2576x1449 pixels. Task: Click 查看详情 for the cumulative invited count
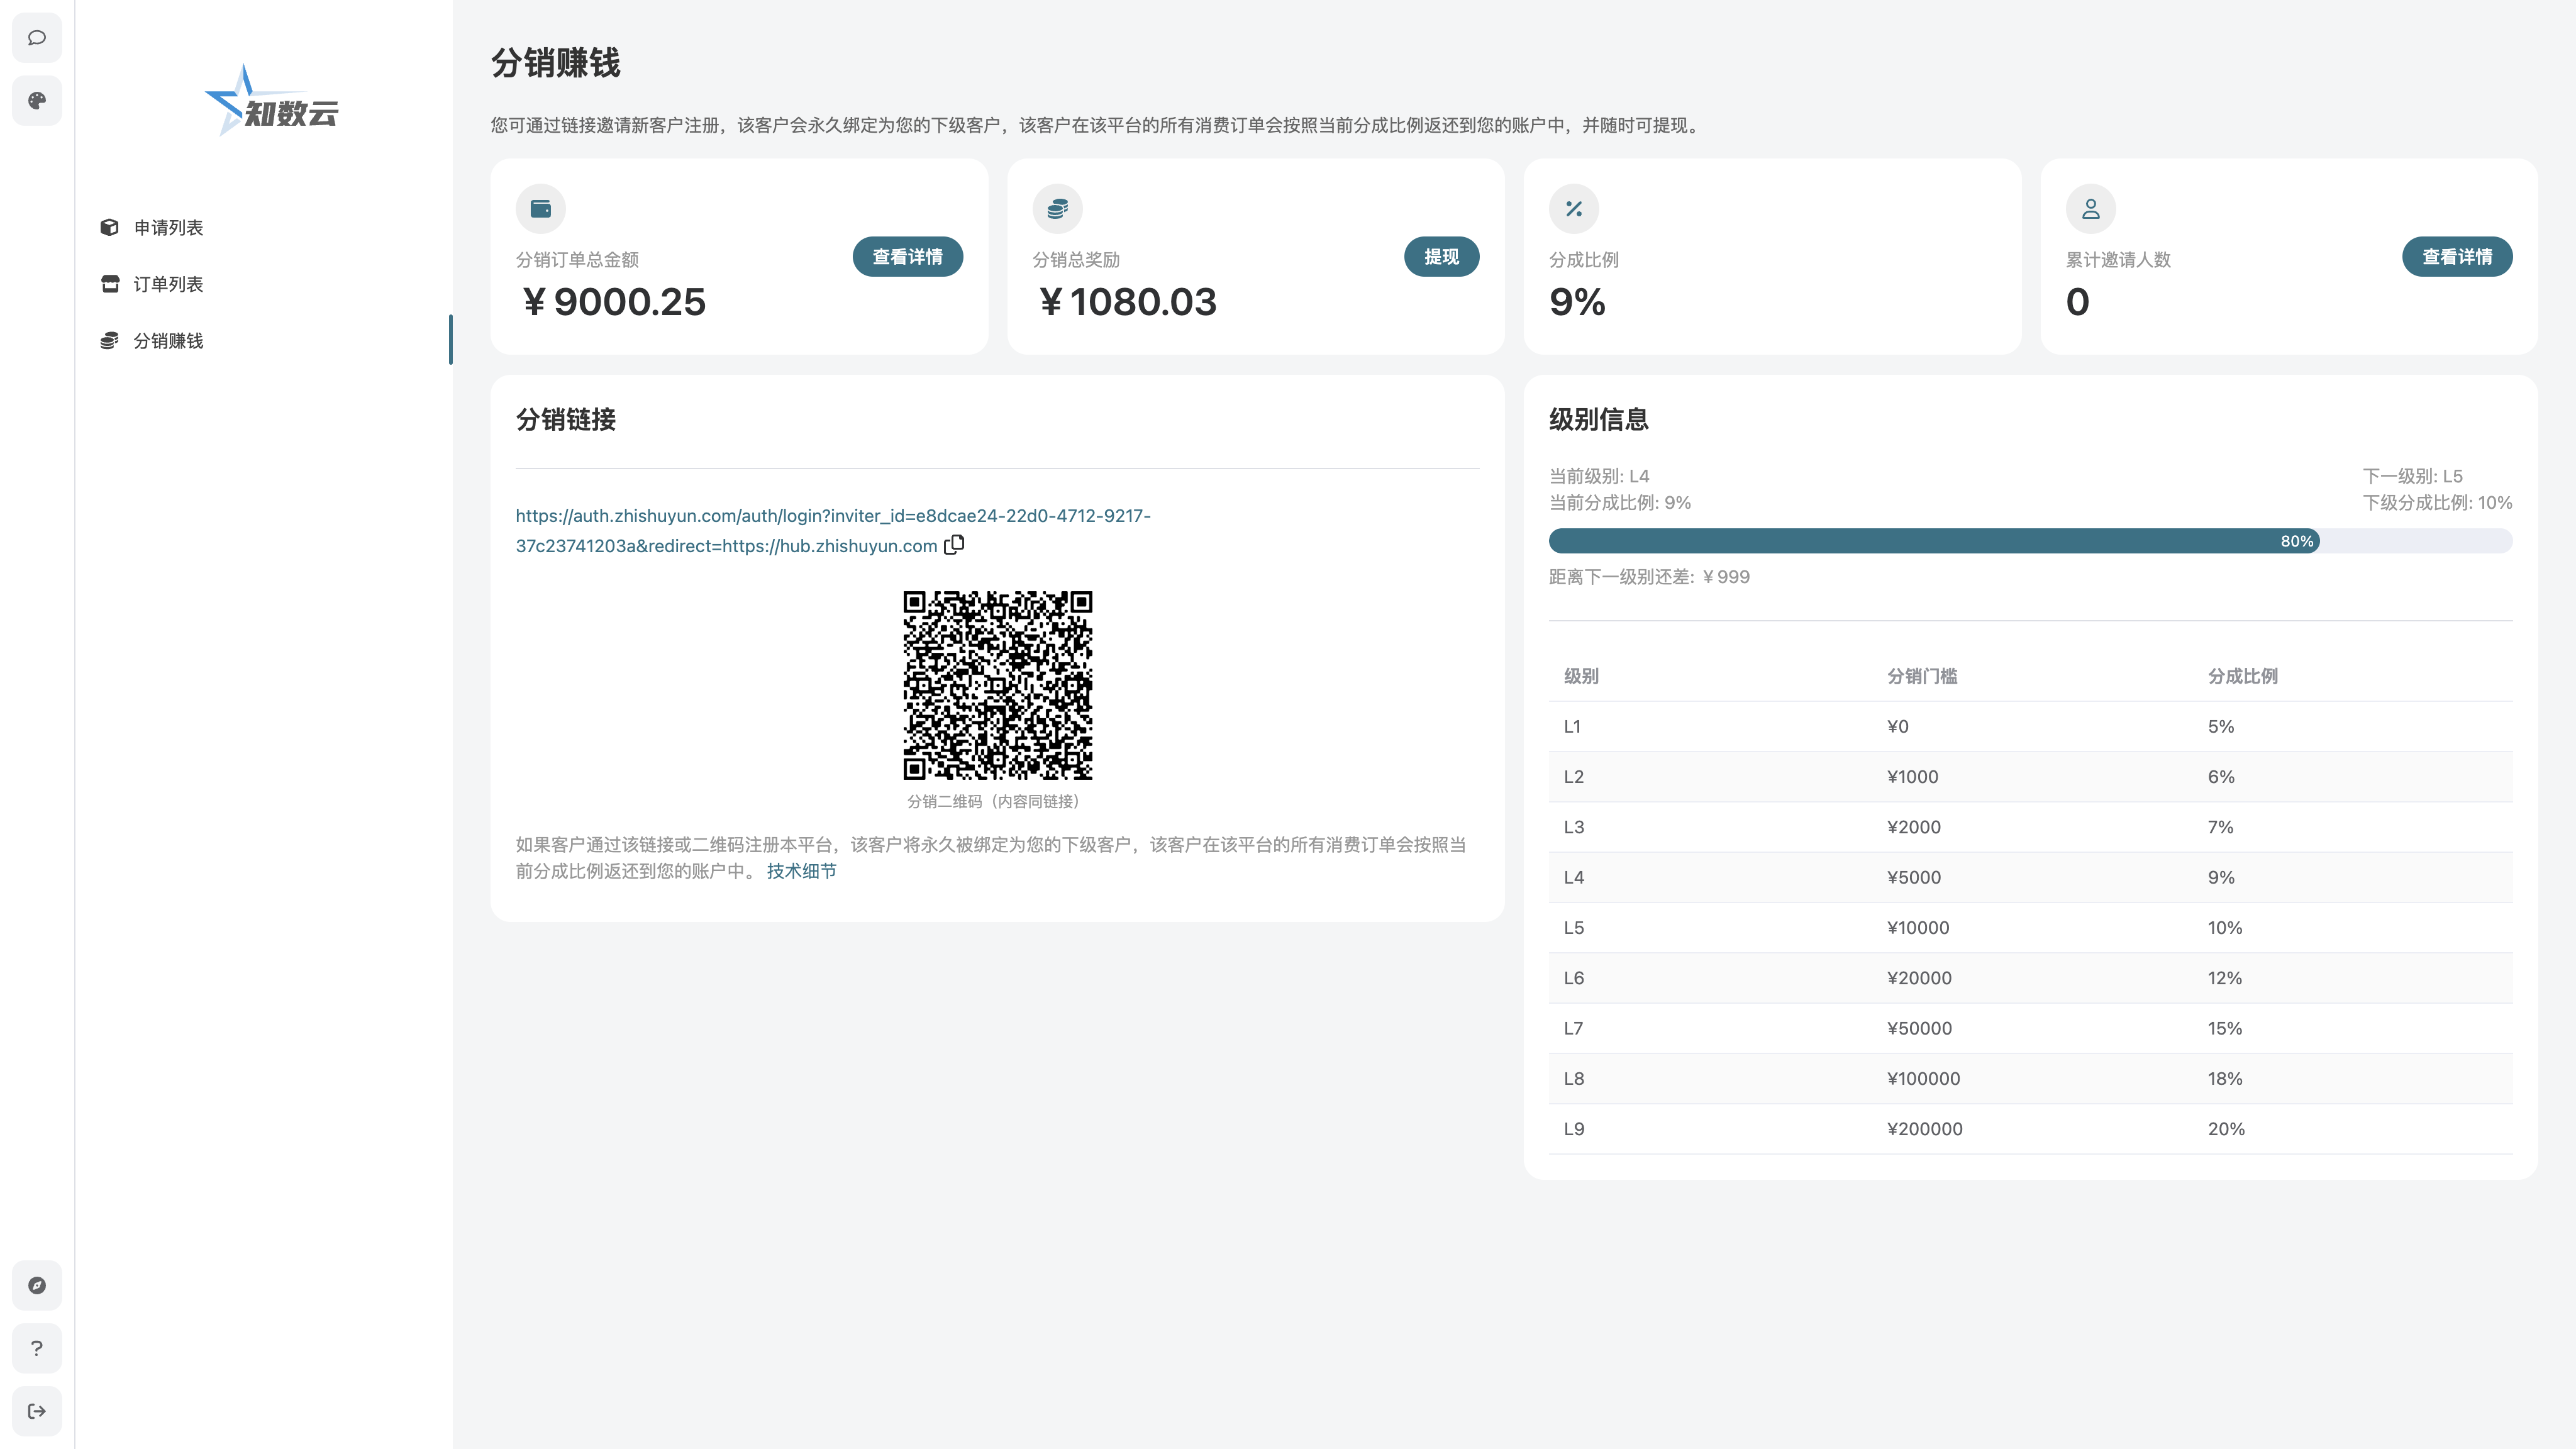pos(2456,257)
